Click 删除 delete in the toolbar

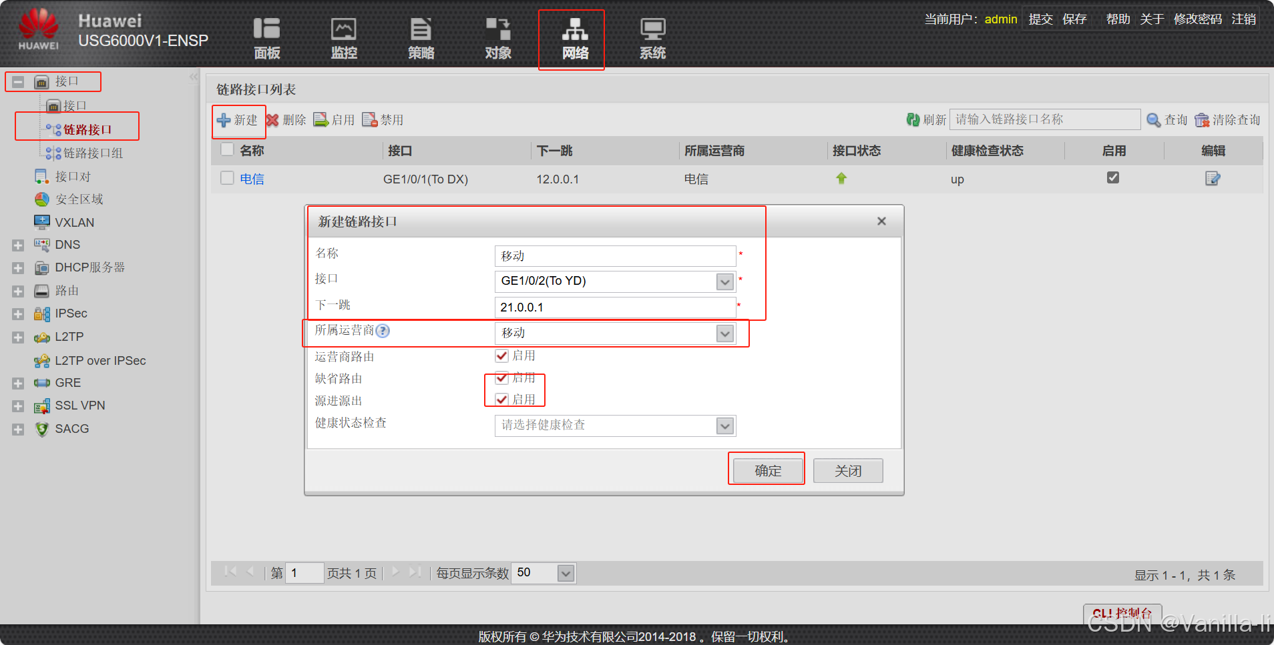point(286,120)
